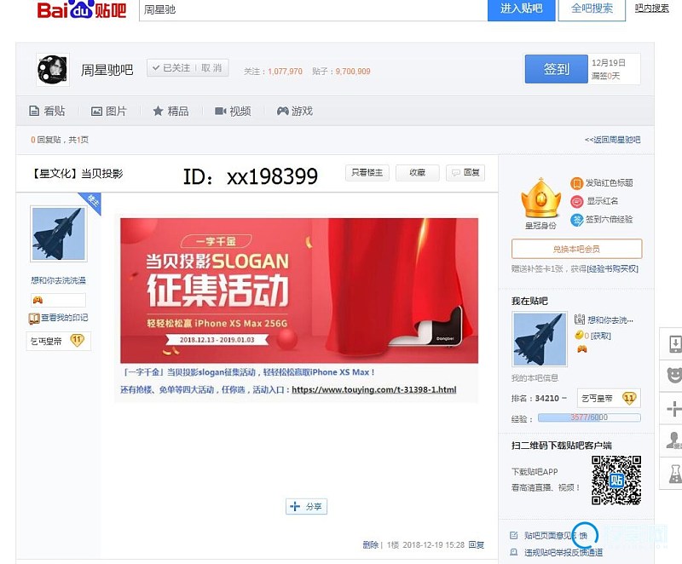Click the 一字千金 activity headline link

tap(247, 372)
